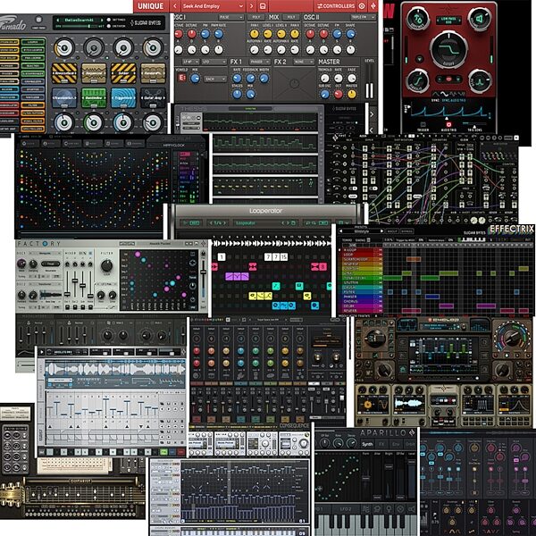This screenshot has height=536, width=536.
Task: Click the blue channel knob in DrumComputer
Action: 240,351
